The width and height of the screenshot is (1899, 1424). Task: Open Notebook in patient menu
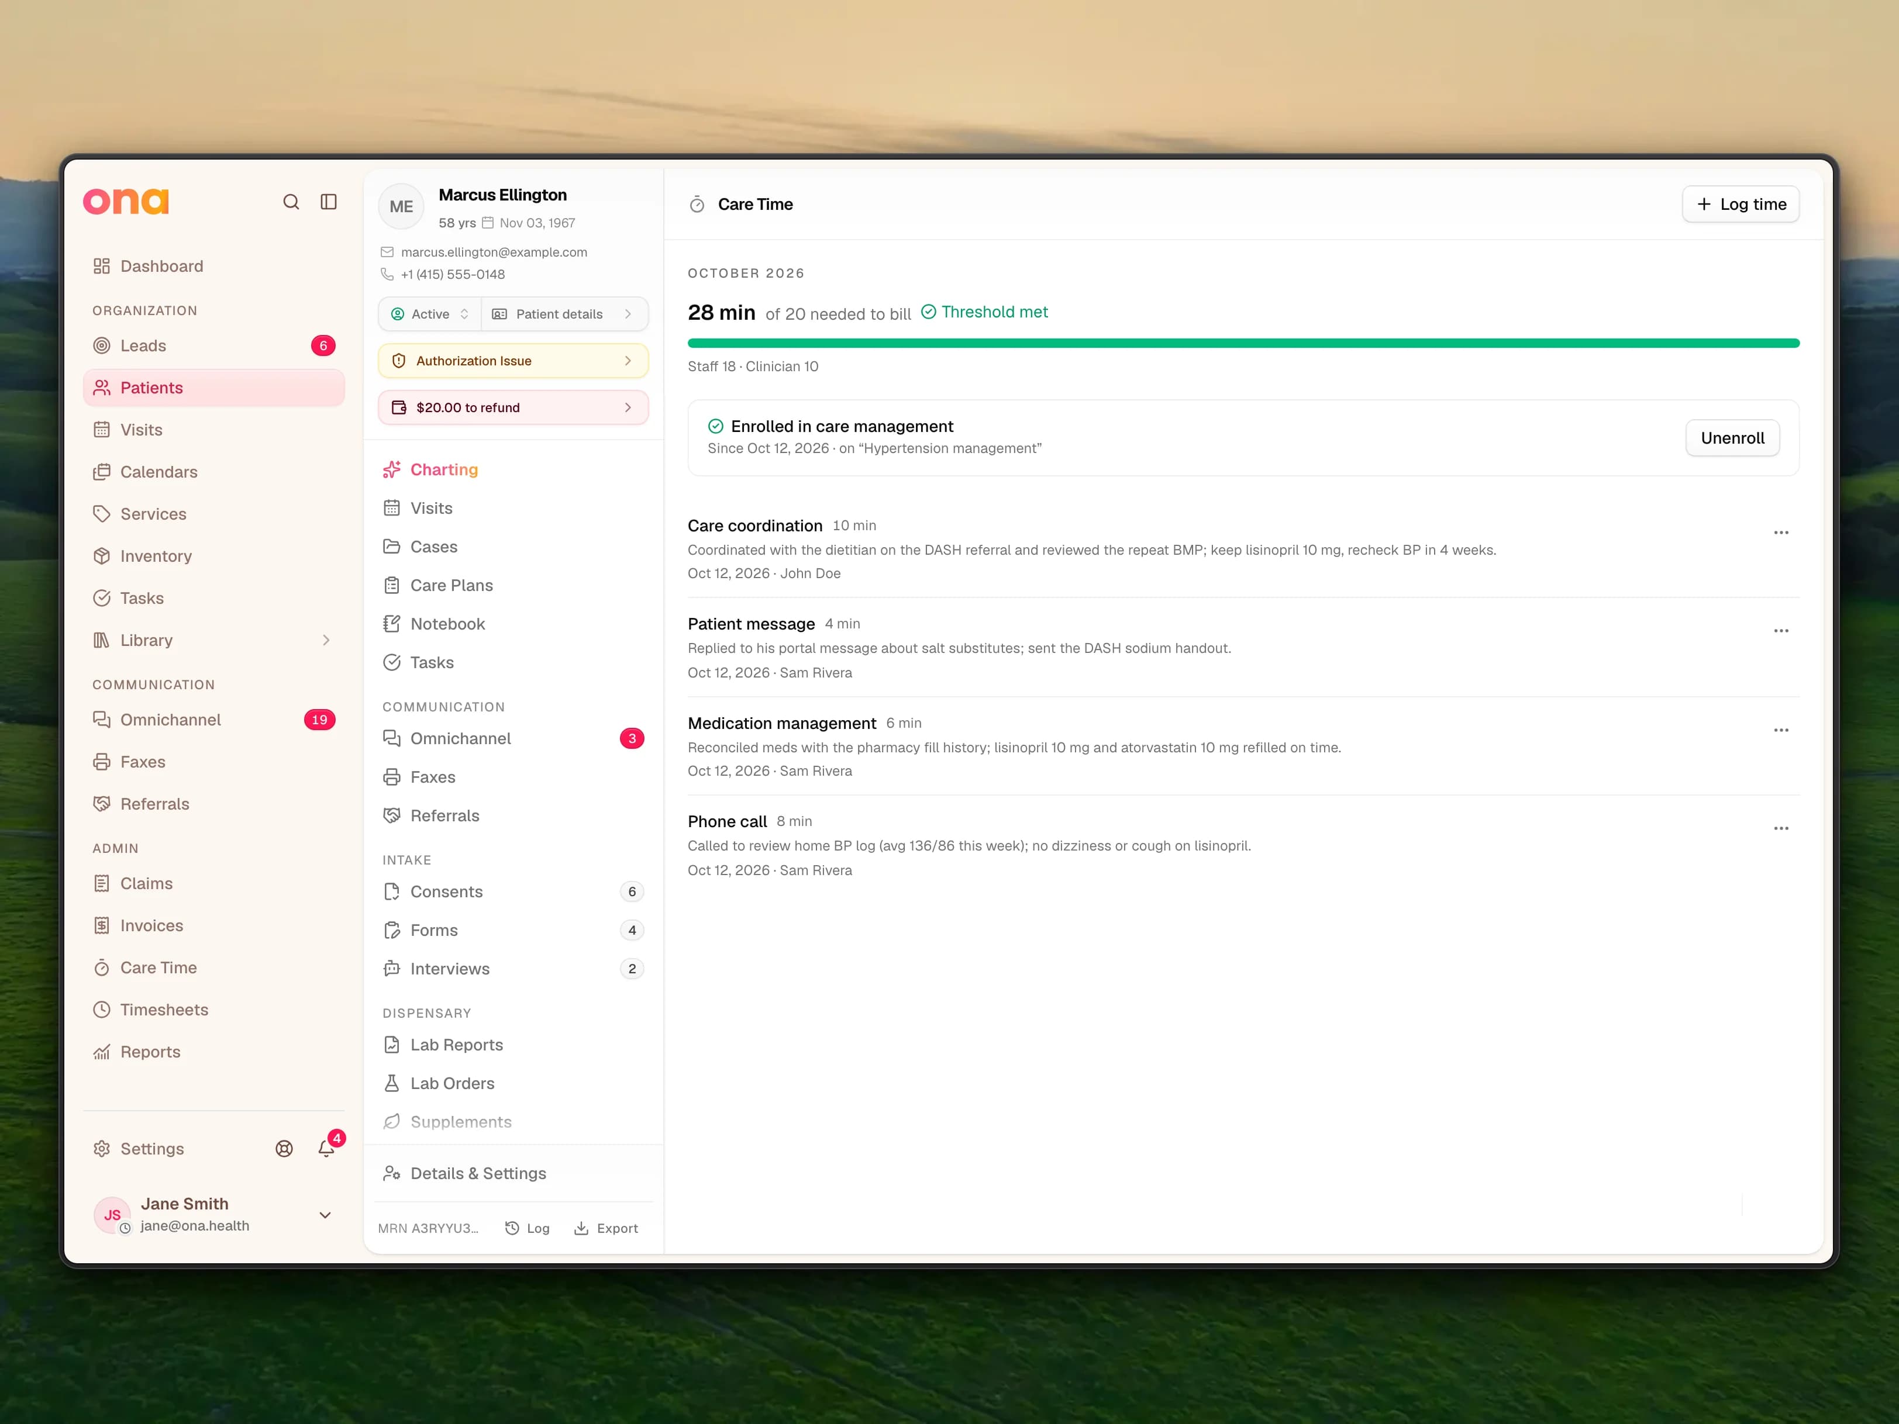513,624
